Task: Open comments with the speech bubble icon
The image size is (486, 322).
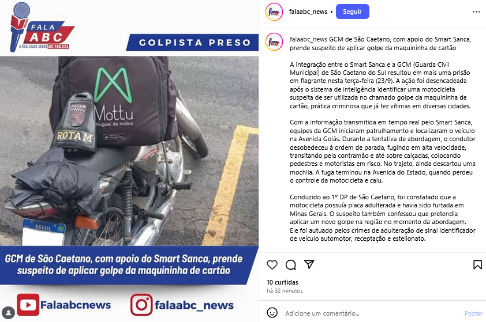Action: point(291,265)
